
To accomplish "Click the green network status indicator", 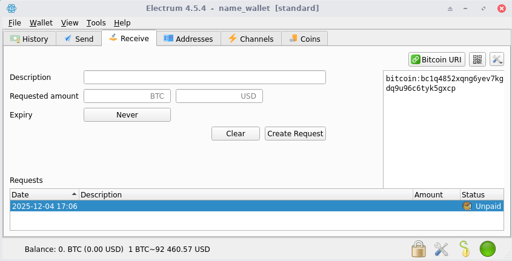I will (488, 249).
